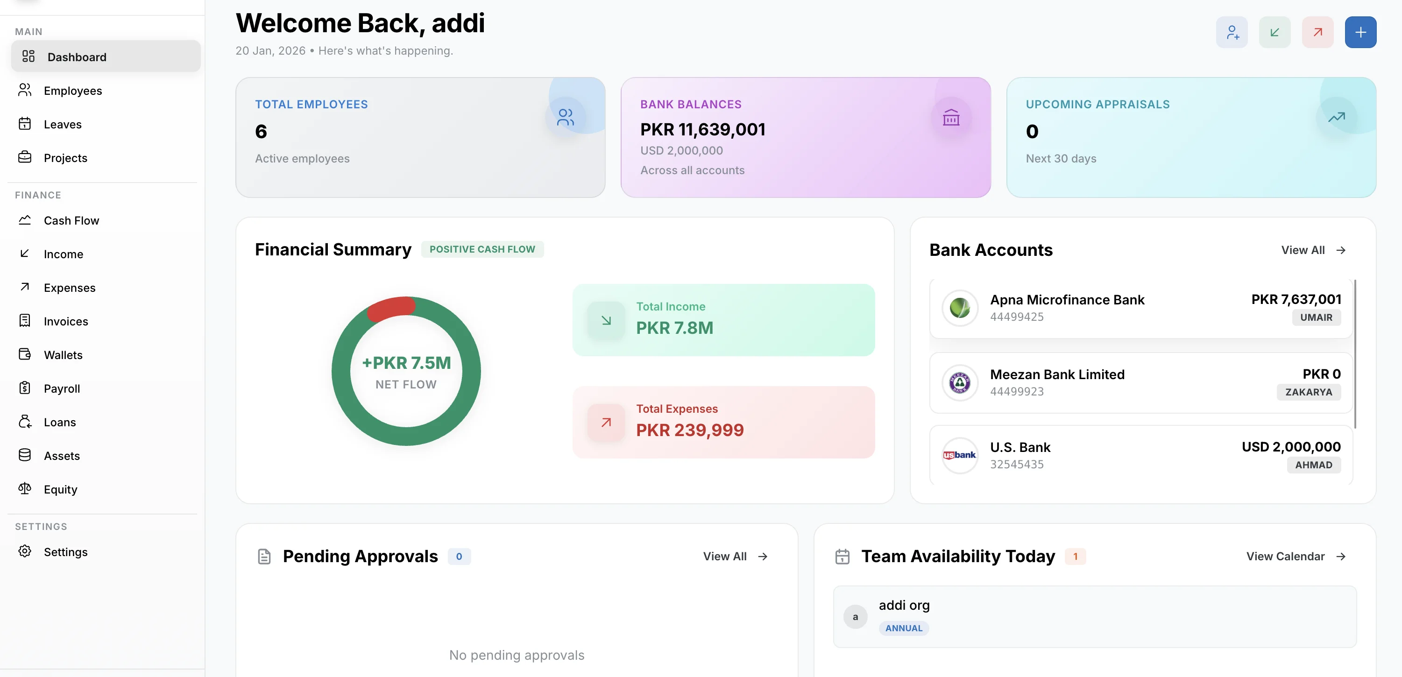Click the blue plus button

point(1360,33)
